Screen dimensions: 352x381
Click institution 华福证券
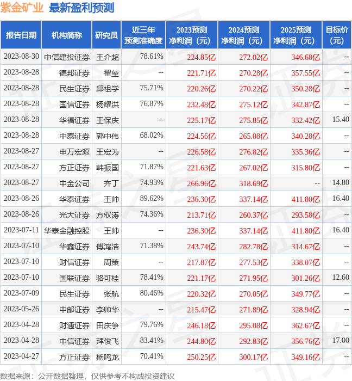tap(74, 120)
